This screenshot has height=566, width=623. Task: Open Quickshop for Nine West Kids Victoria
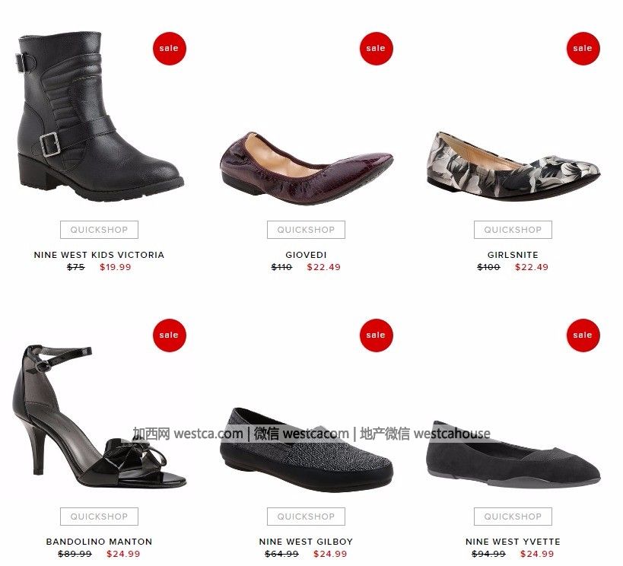(x=100, y=230)
